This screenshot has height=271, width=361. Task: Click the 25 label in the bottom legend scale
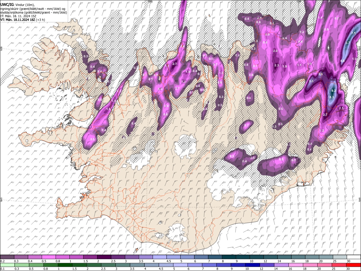pyautogui.click(x=333, y=269)
